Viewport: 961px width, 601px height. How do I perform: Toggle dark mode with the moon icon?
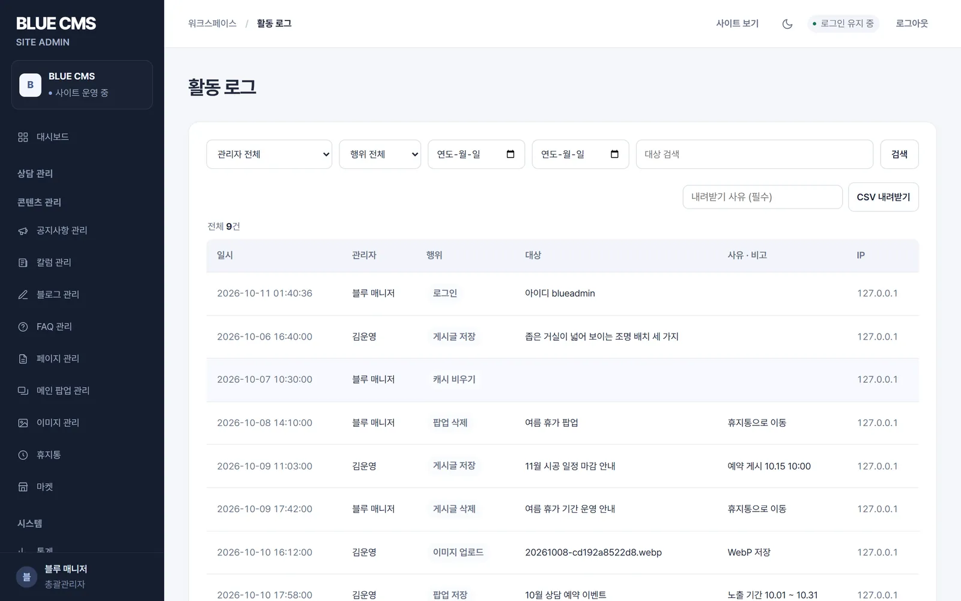pos(787,24)
